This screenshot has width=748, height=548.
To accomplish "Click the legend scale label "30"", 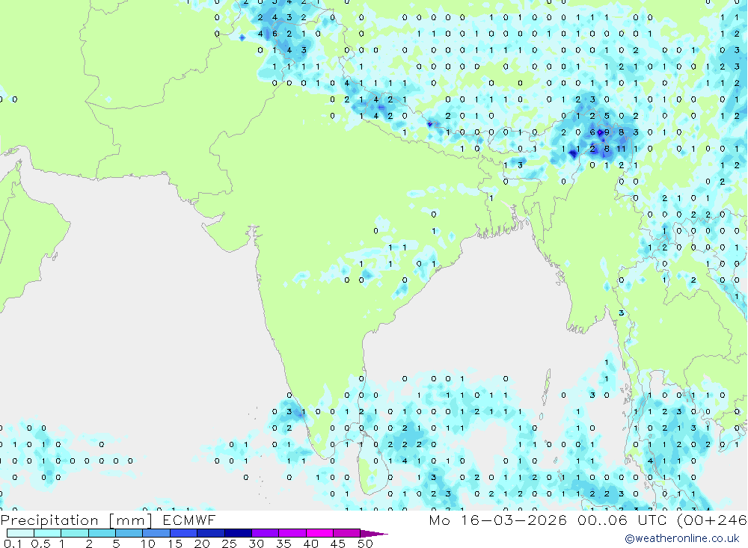I will click(x=257, y=544).
